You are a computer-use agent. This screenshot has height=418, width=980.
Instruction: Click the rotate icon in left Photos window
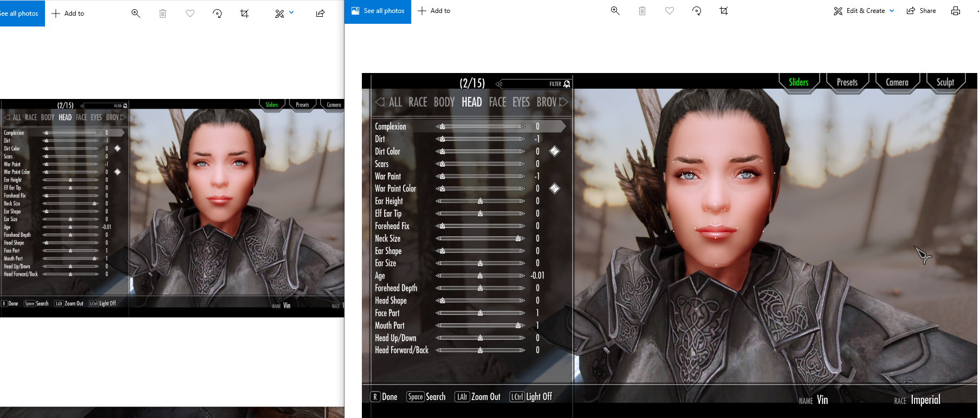217,14
